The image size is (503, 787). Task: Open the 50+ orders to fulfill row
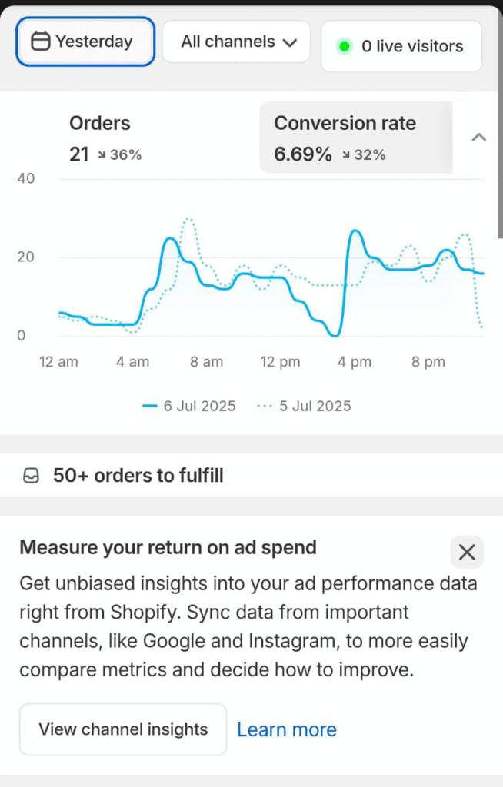pos(138,476)
